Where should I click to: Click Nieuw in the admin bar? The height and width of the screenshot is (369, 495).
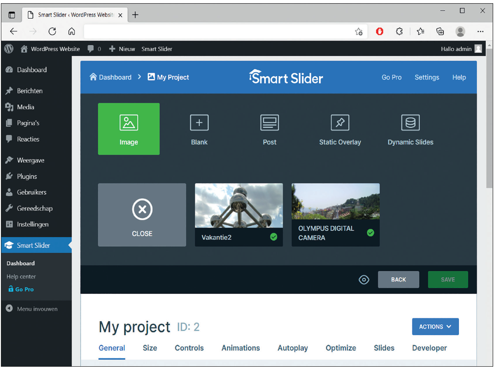pyautogui.click(x=122, y=49)
